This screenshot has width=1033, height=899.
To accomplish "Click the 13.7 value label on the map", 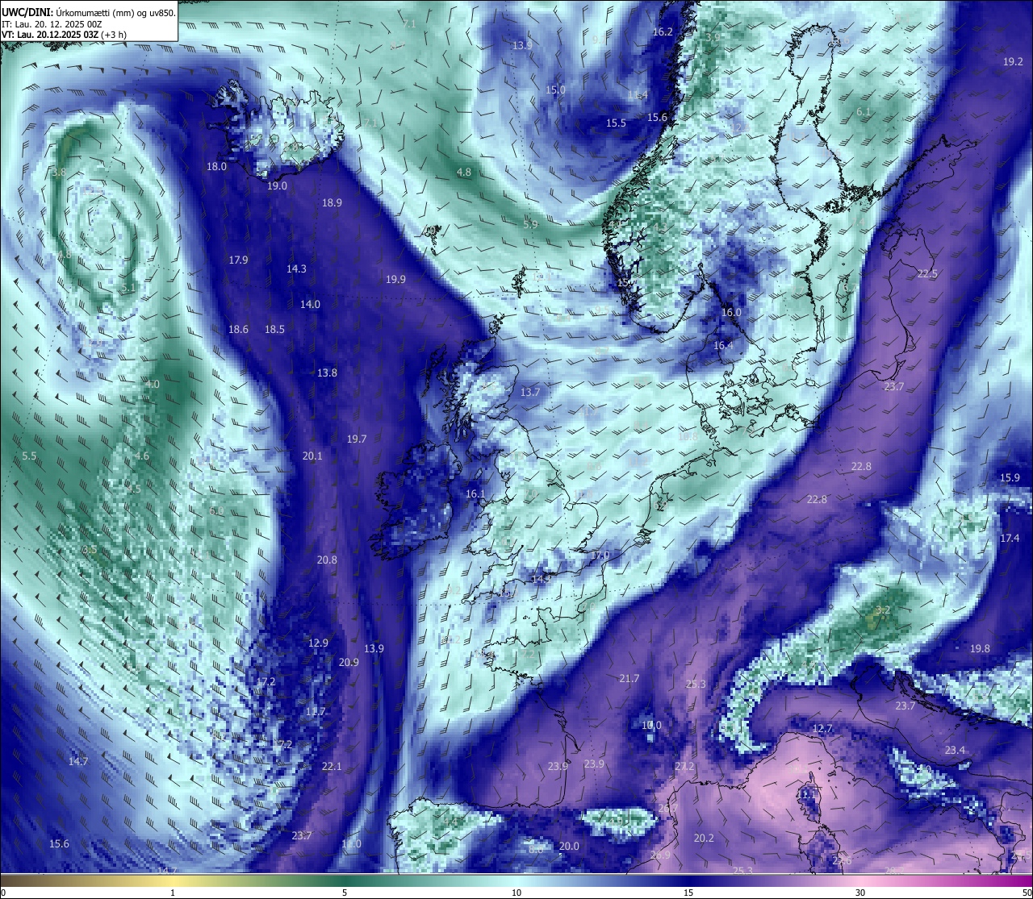I will tap(529, 393).
